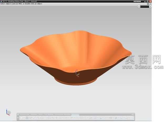This screenshot has width=168, height=123.
Task: Minimize the NX application window
Action: tap(145, 1)
